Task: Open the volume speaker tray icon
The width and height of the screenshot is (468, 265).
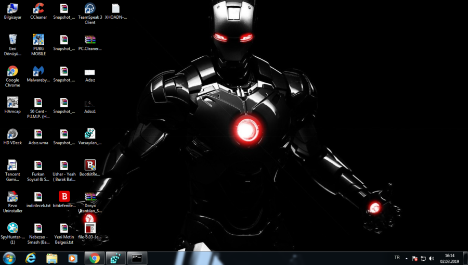Action: pos(432,258)
